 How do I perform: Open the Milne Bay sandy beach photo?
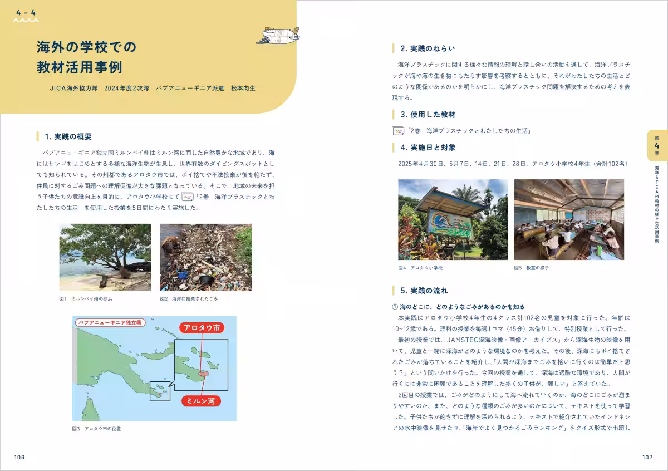click(105, 257)
